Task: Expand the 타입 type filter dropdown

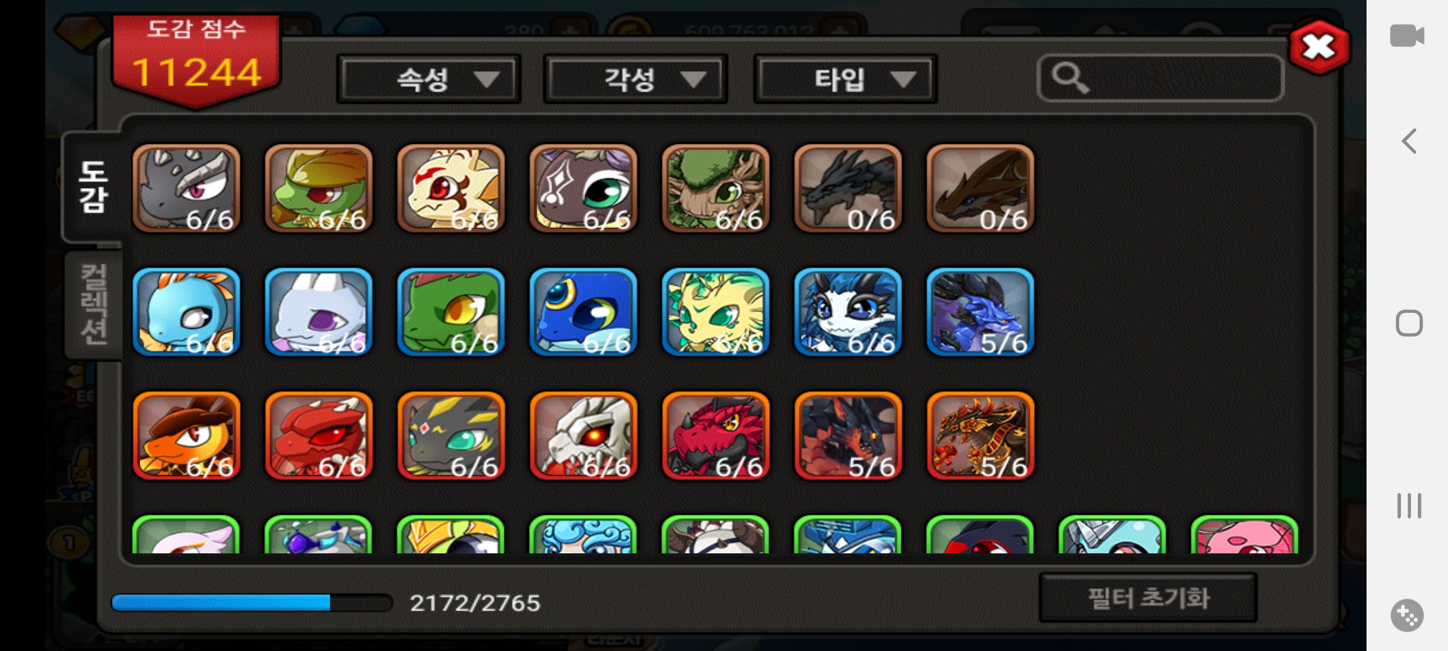Action: click(845, 79)
